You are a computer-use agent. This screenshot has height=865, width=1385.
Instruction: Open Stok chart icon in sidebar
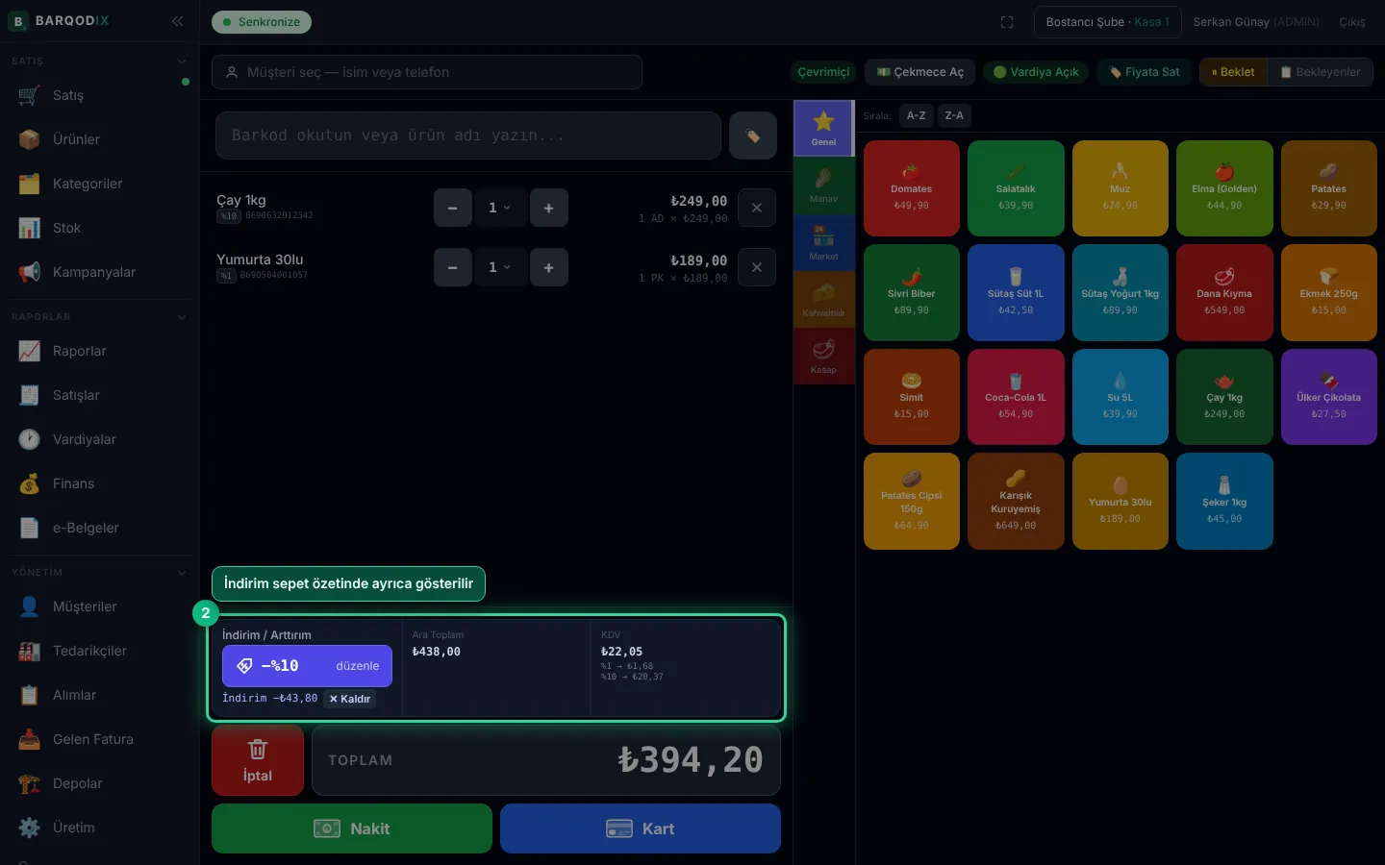coord(30,228)
